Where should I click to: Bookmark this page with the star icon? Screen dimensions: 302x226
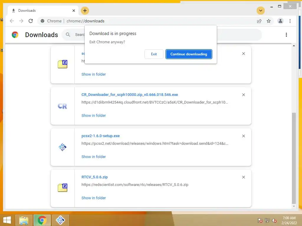point(269,21)
